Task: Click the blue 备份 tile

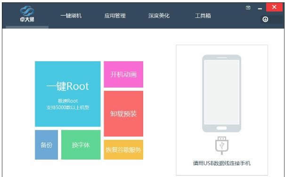Action: pyautogui.click(x=46, y=145)
